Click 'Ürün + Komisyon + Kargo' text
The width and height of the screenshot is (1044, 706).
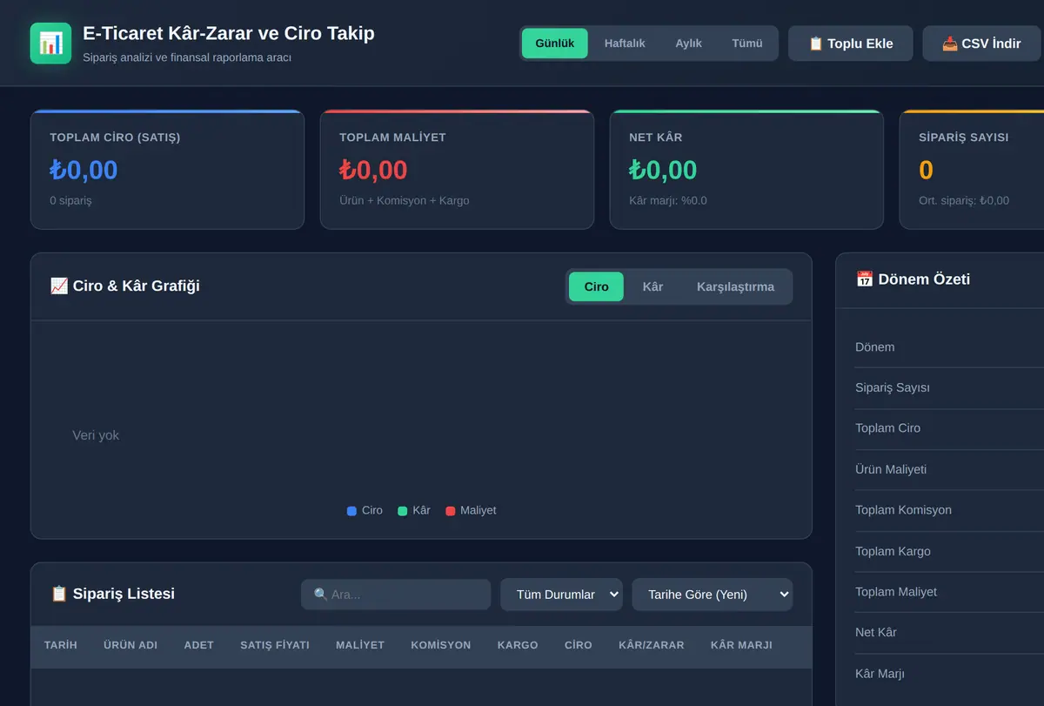click(x=405, y=200)
